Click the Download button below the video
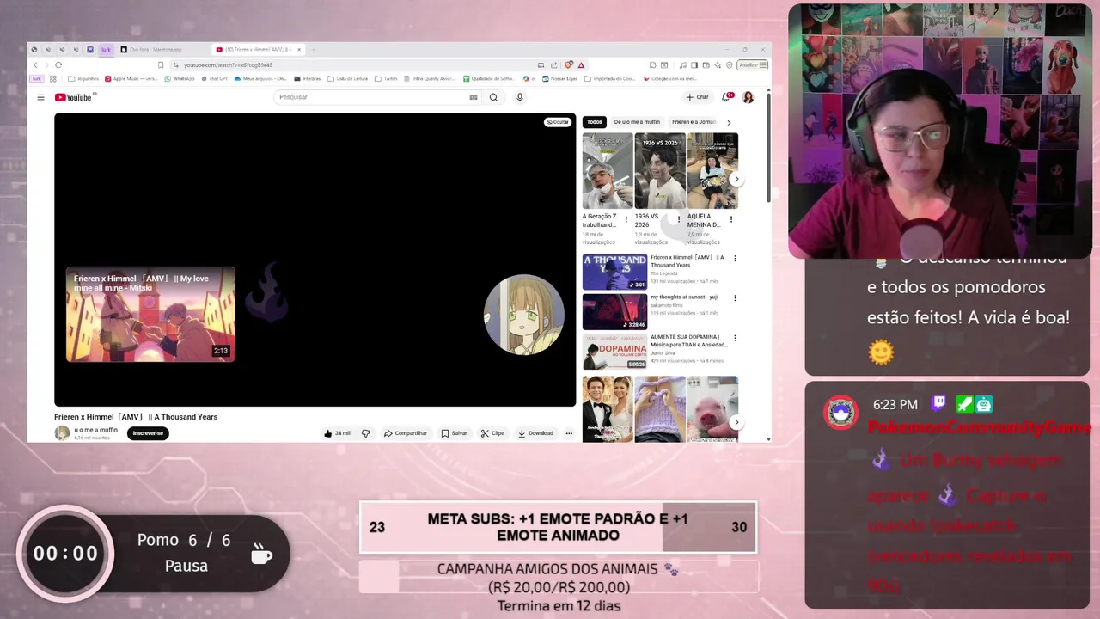Viewport: 1100px width, 619px height. click(535, 433)
